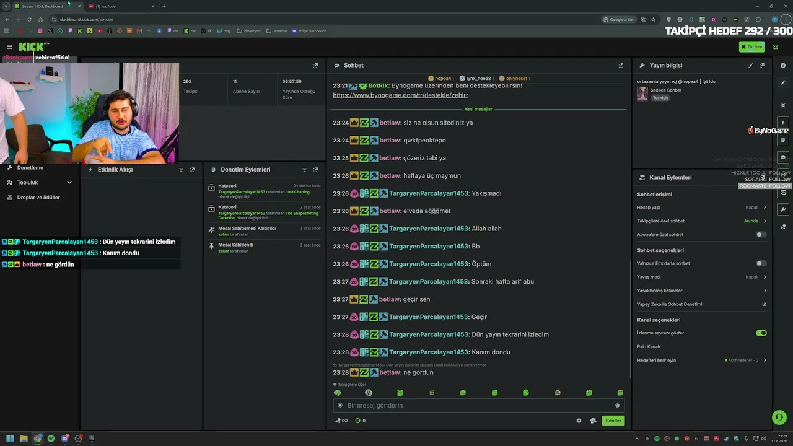The image size is (793, 446).
Task: Click the info icon in right sidebar
Action: pyautogui.click(x=783, y=65)
